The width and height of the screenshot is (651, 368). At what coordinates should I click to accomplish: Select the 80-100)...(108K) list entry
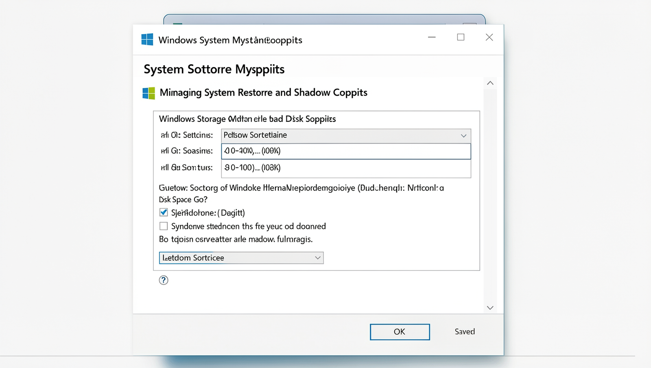click(346, 168)
